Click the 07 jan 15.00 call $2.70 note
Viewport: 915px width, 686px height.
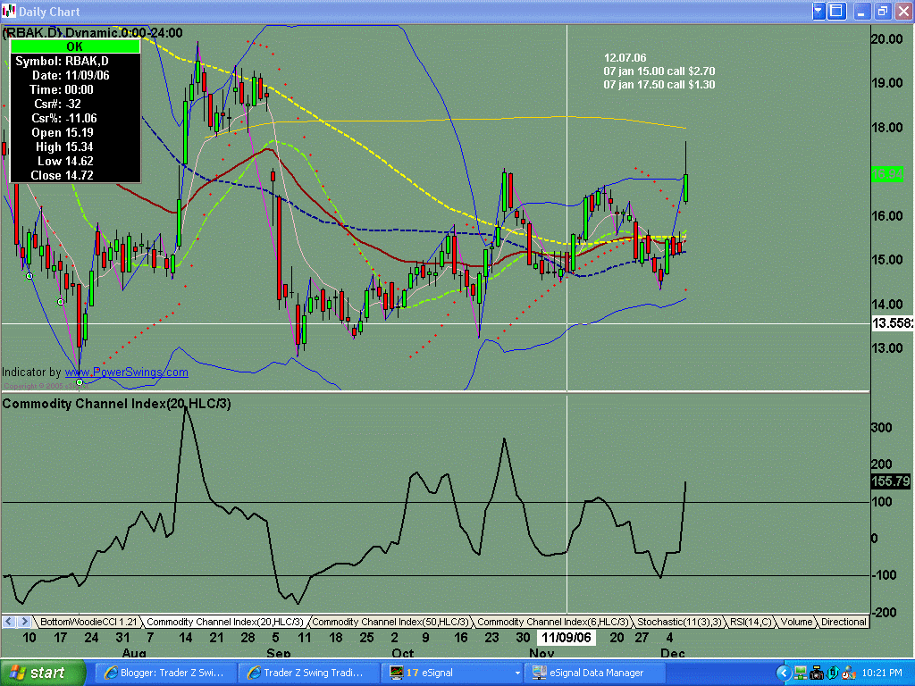pyautogui.click(x=659, y=71)
